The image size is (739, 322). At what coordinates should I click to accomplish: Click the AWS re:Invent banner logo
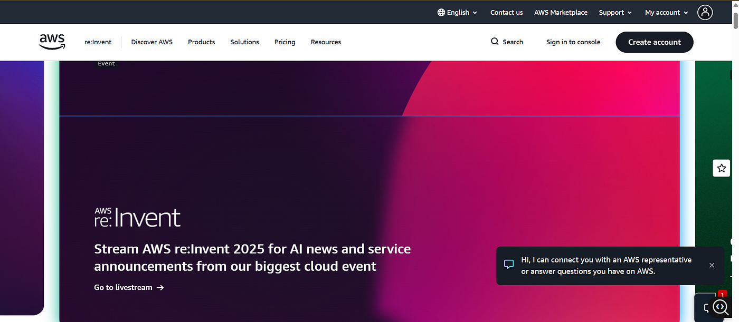pos(137,217)
